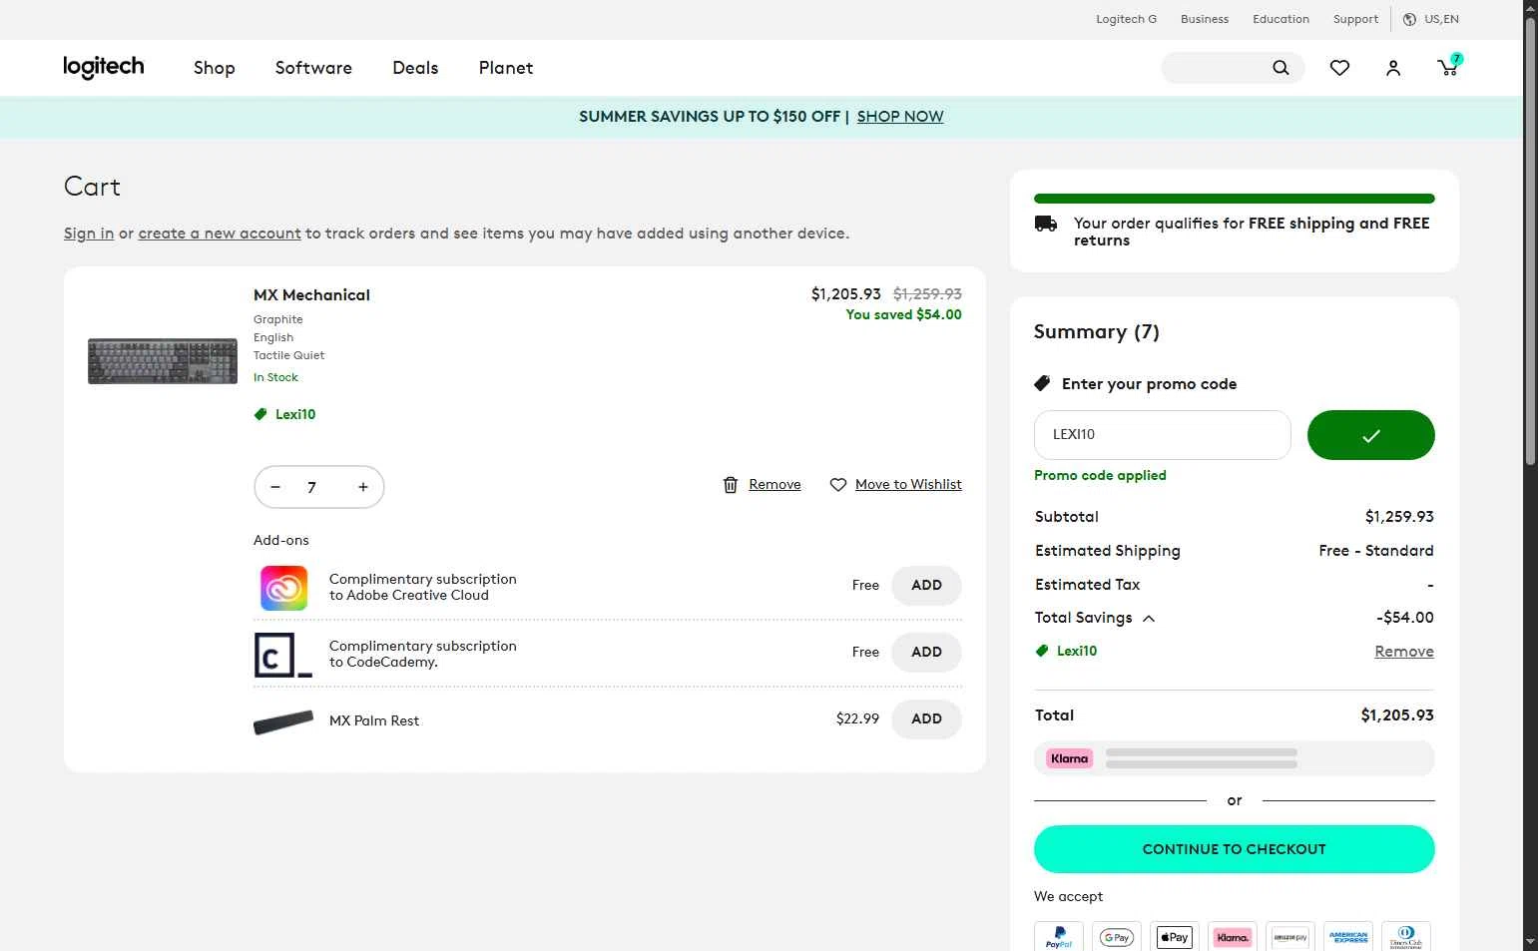Screen dimensions: 1538x951
Task: Click the Sign in link
Action: tap(89, 234)
